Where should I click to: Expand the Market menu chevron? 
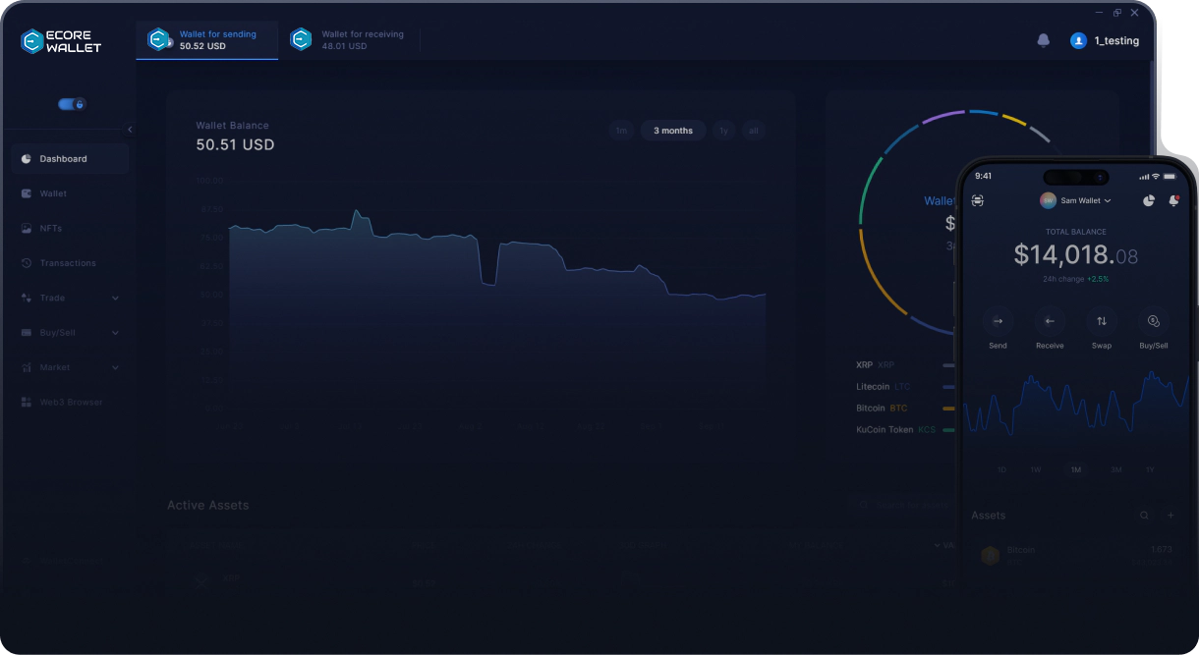click(115, 367)
